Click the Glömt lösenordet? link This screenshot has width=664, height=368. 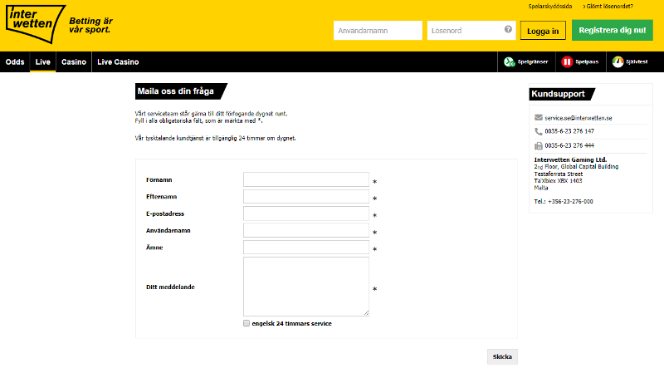(608, 7)
